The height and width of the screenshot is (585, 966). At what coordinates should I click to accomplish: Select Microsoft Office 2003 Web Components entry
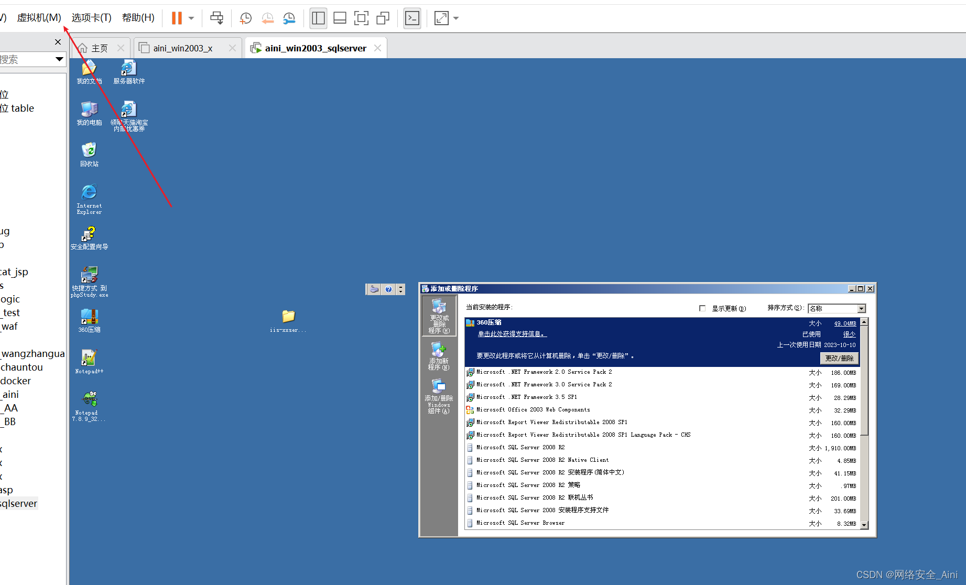[663, 410]
